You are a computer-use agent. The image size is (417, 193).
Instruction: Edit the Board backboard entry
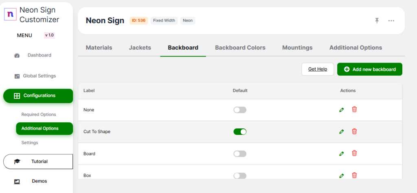pyautogui.click(x=342, y=154)
